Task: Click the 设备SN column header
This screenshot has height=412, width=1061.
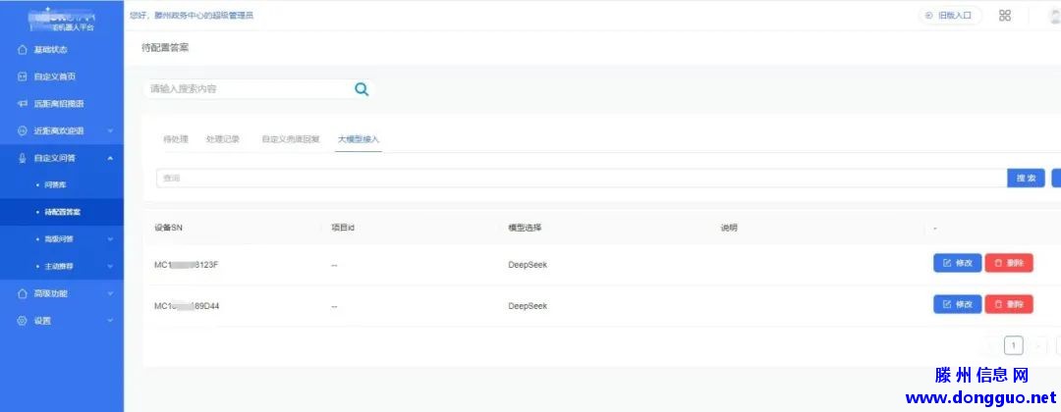Action: coord(169,228)
